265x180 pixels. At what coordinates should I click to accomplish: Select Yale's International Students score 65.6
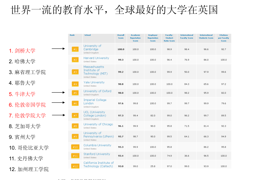point(206,84)
